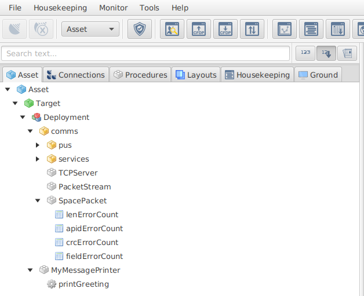Viewport: 364px width, 296px height.
Task: Click into the Search text field
Action: click(x=145, y=54)
